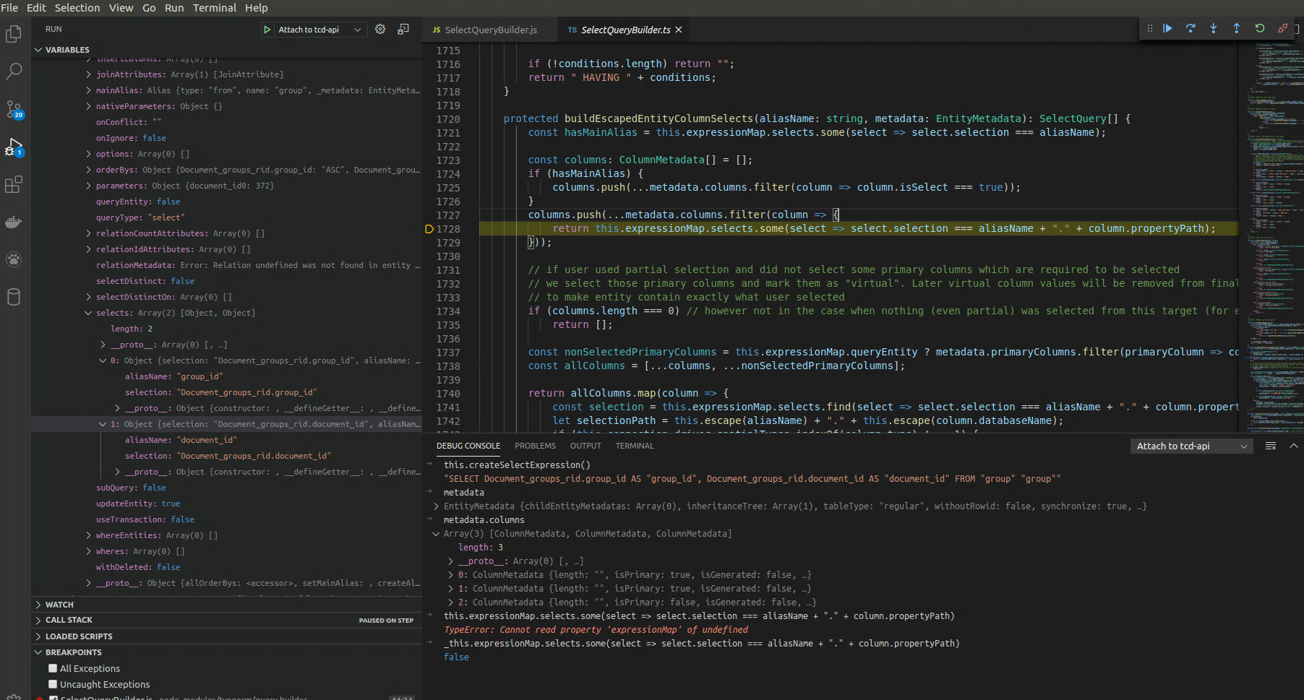
Task: Click the Step Over debug icon
Action: pyautogui.click(x=1191, y=28)
